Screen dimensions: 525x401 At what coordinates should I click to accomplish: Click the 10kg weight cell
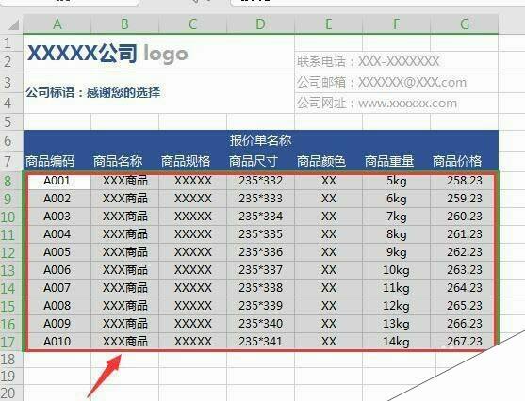point(396,270)
